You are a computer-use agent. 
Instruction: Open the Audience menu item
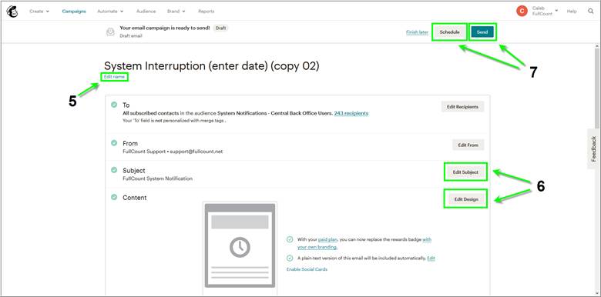[x=146, y=12]
